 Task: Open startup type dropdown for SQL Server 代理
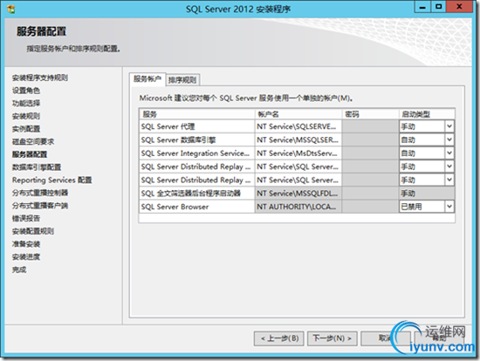449,126
